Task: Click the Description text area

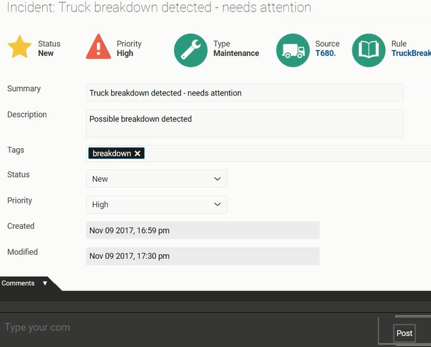Action: click(x=245, y=124)
